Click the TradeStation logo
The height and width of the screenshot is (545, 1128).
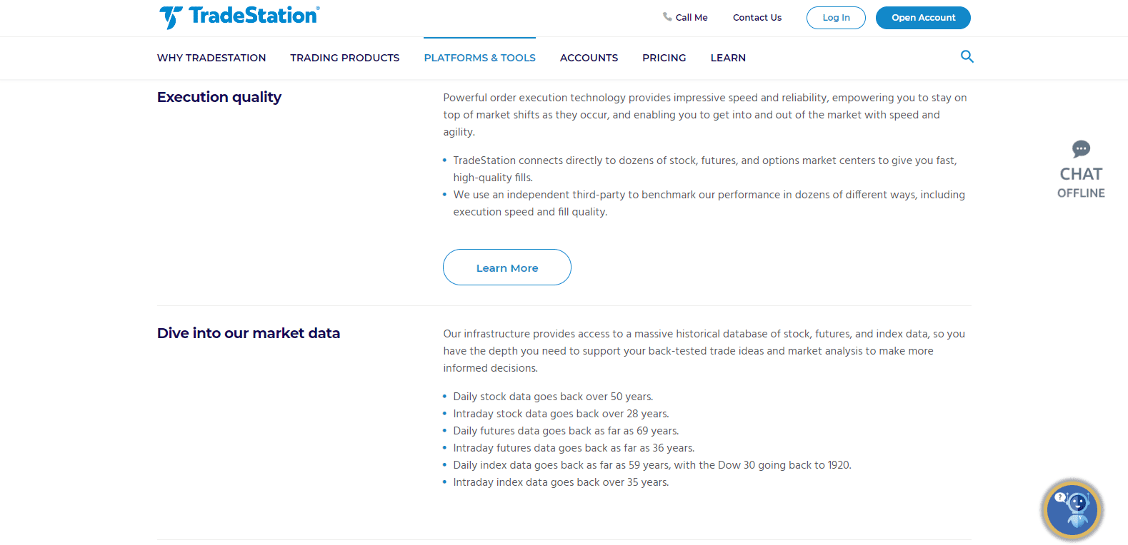point(239,16)
